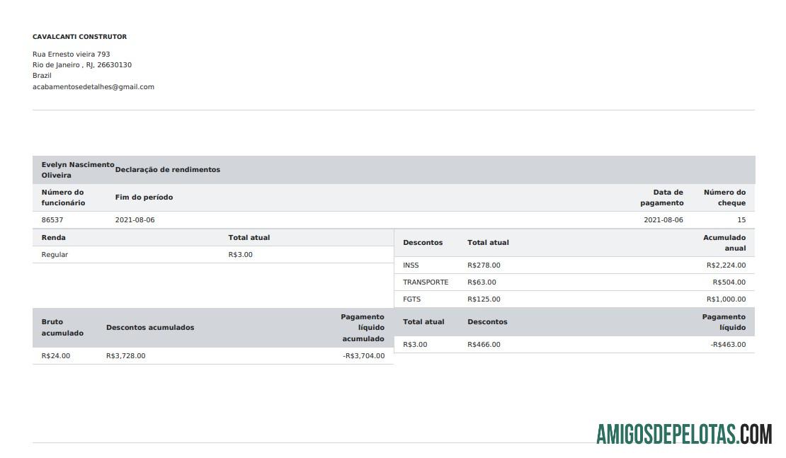
Task: Click the Declaração de rendimentos heading
Action: point(167,170)
